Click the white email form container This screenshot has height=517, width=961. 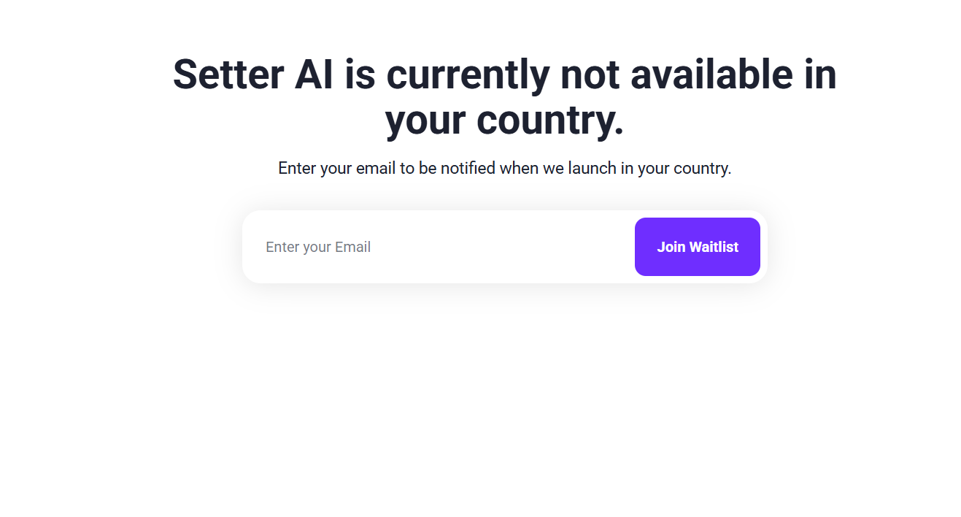(503, 247)
